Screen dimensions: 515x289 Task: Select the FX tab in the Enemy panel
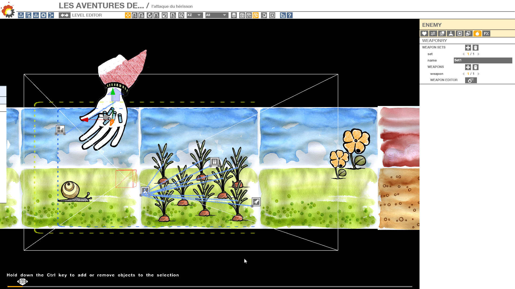[486, 33]
